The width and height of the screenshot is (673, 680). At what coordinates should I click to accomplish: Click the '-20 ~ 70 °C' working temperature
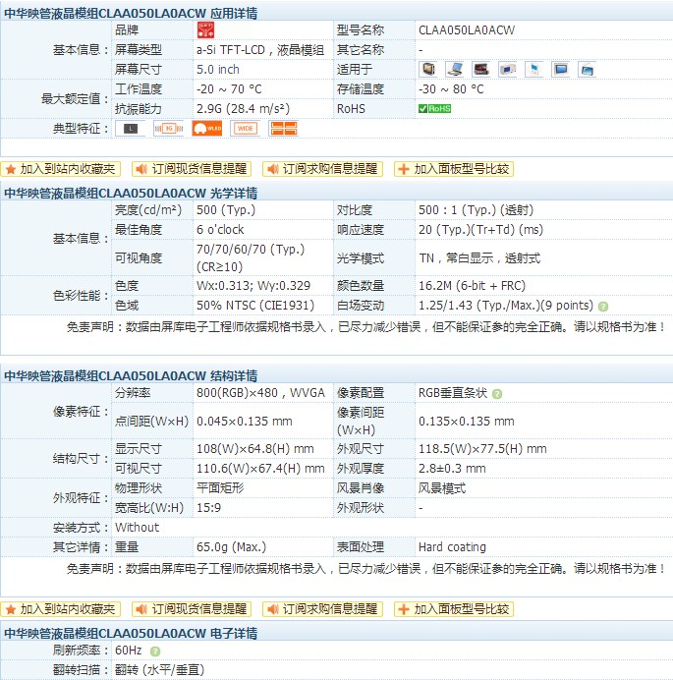[x=229, y=88]
